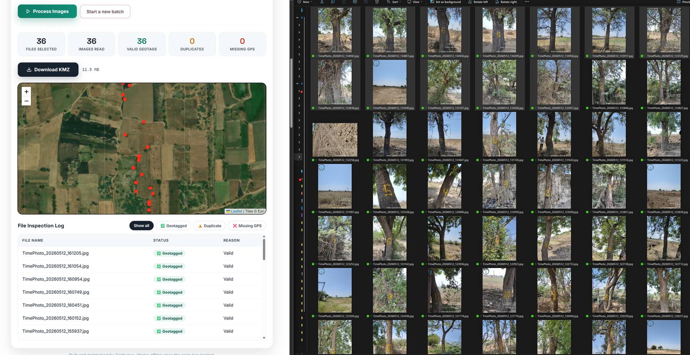
Task: Click the 11.5 MB file size text
Action: click(x=90, y=70)
